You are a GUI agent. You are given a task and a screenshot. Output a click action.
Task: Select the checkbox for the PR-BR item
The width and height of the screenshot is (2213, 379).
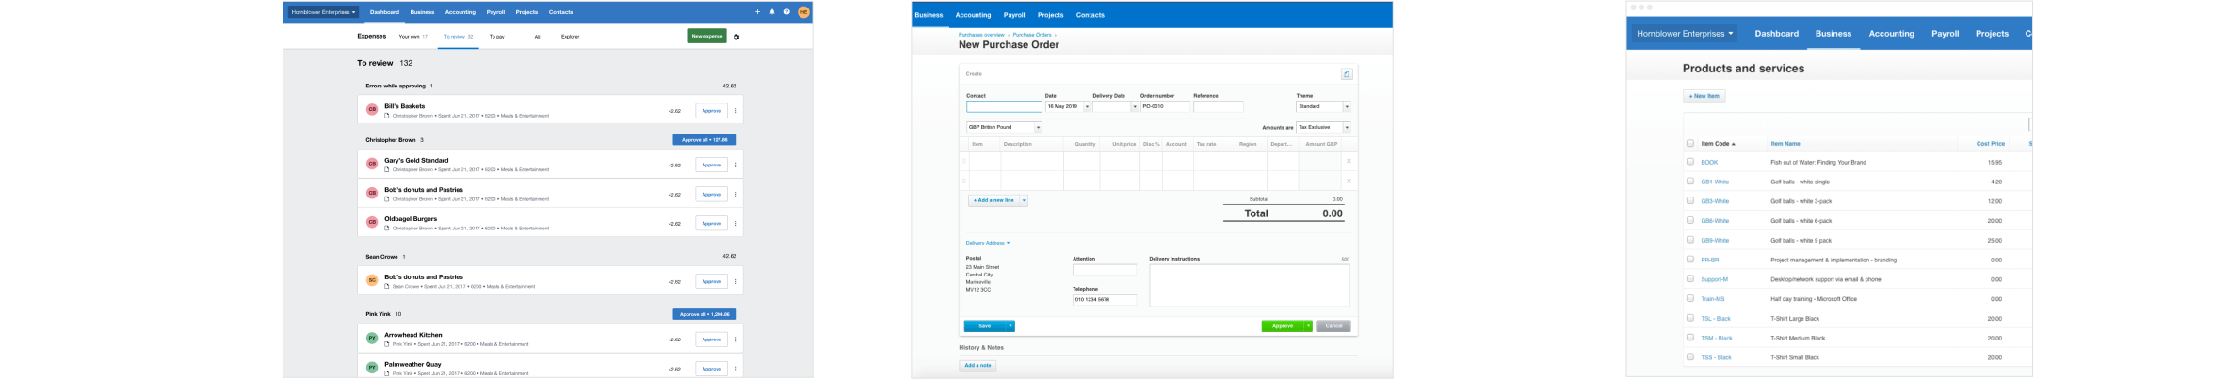point(1690,260)
